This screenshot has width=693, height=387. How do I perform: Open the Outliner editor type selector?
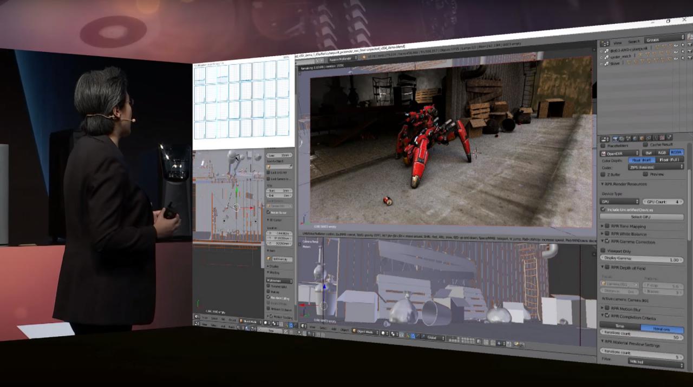click(x=605, y=44)
